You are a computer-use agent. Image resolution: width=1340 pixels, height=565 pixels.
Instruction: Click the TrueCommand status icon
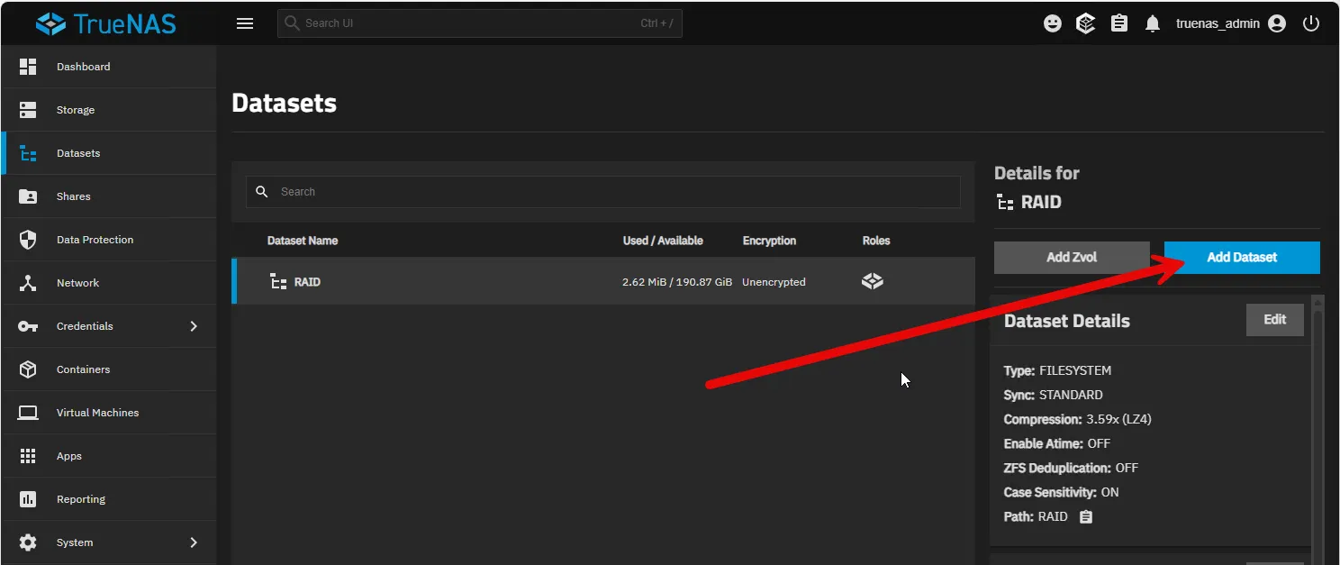1085,24
